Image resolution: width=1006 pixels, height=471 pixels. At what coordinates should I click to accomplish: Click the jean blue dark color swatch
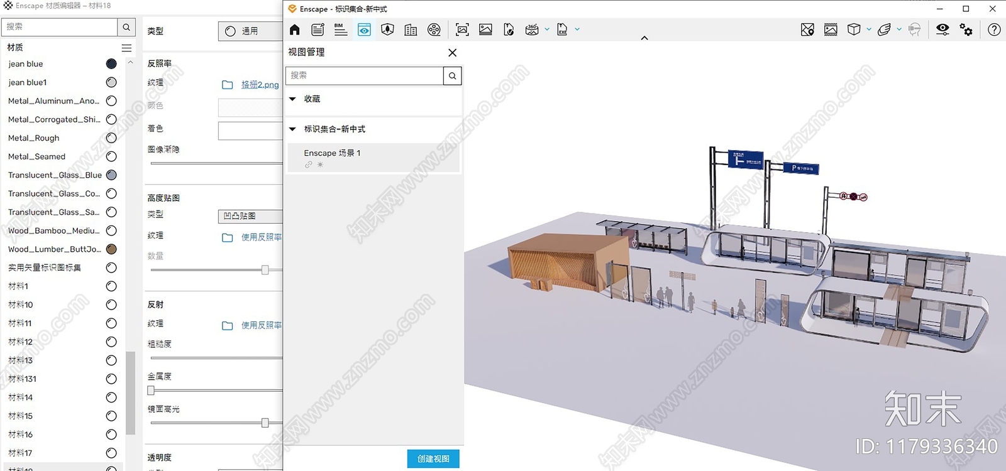point(111,63)
